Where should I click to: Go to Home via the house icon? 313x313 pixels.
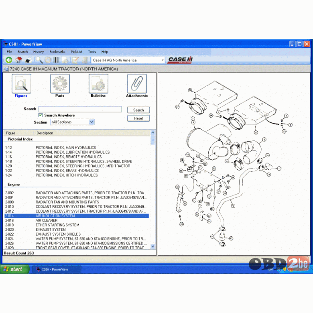click(18, 60)
